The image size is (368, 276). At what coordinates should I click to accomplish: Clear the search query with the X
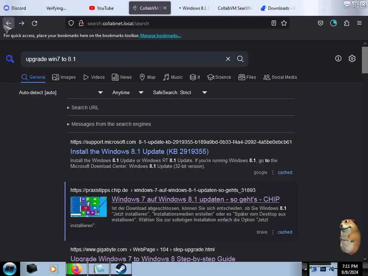coord(228,59)
